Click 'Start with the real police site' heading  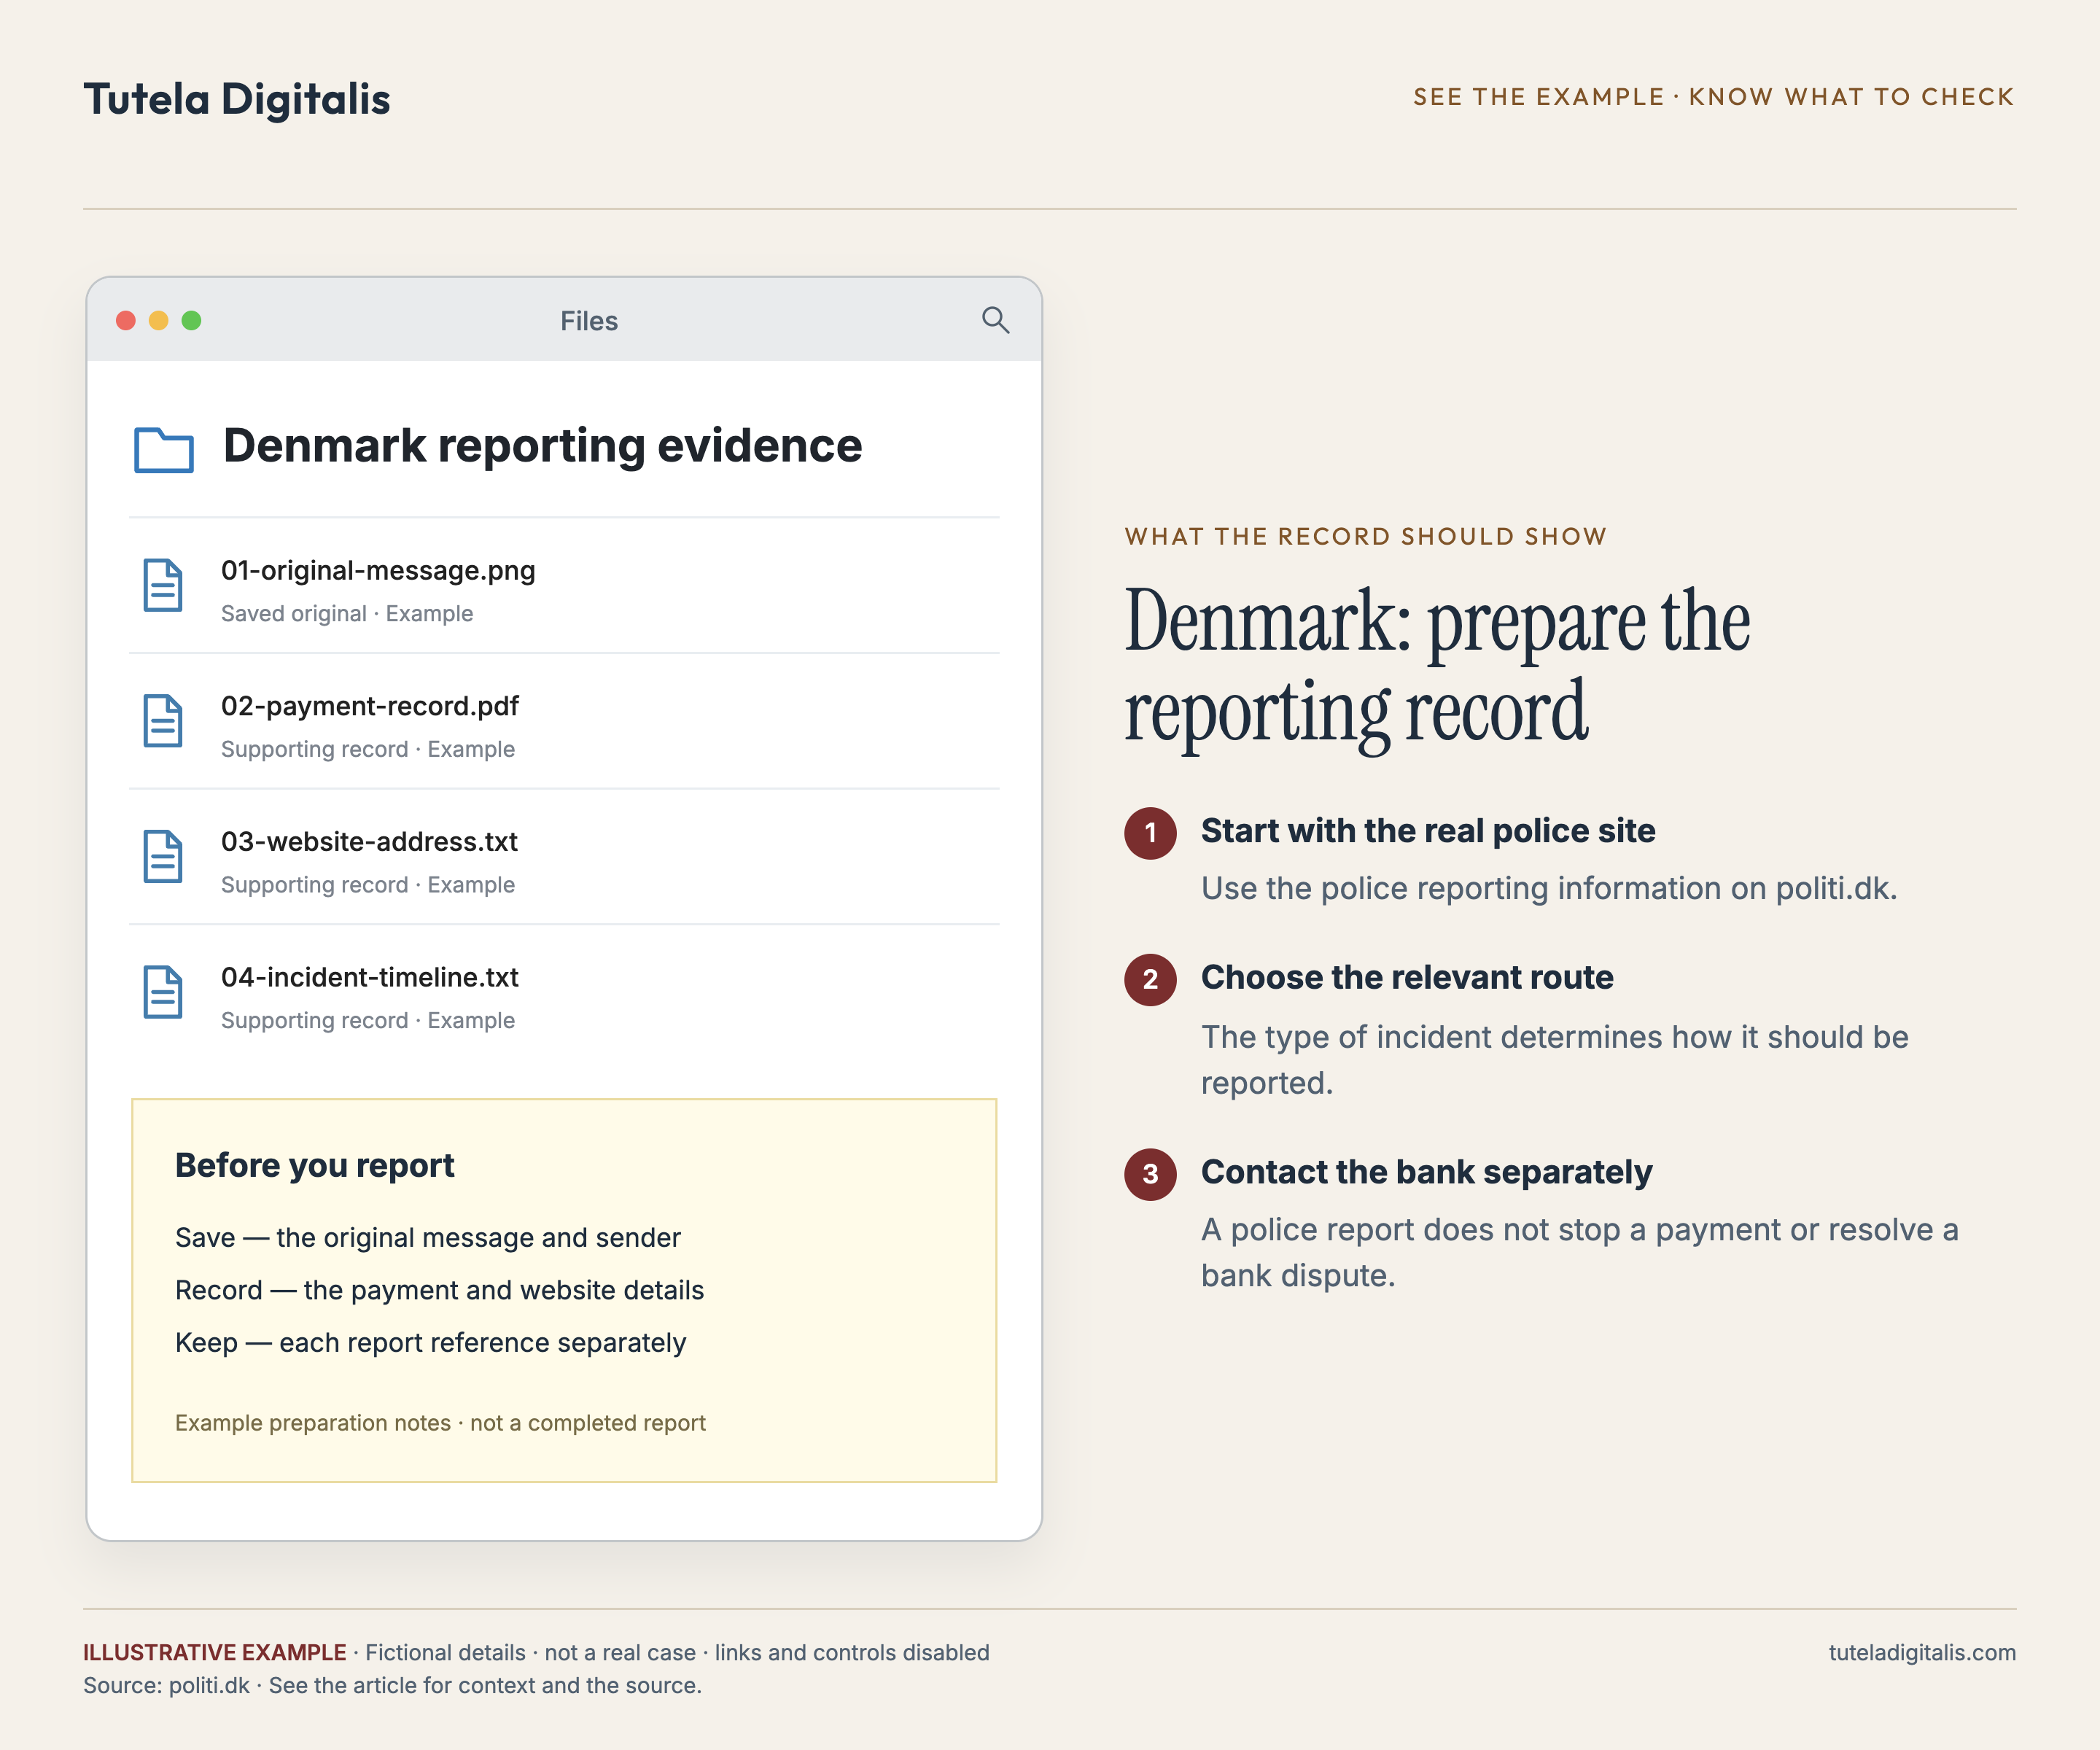coord(1428,831)
